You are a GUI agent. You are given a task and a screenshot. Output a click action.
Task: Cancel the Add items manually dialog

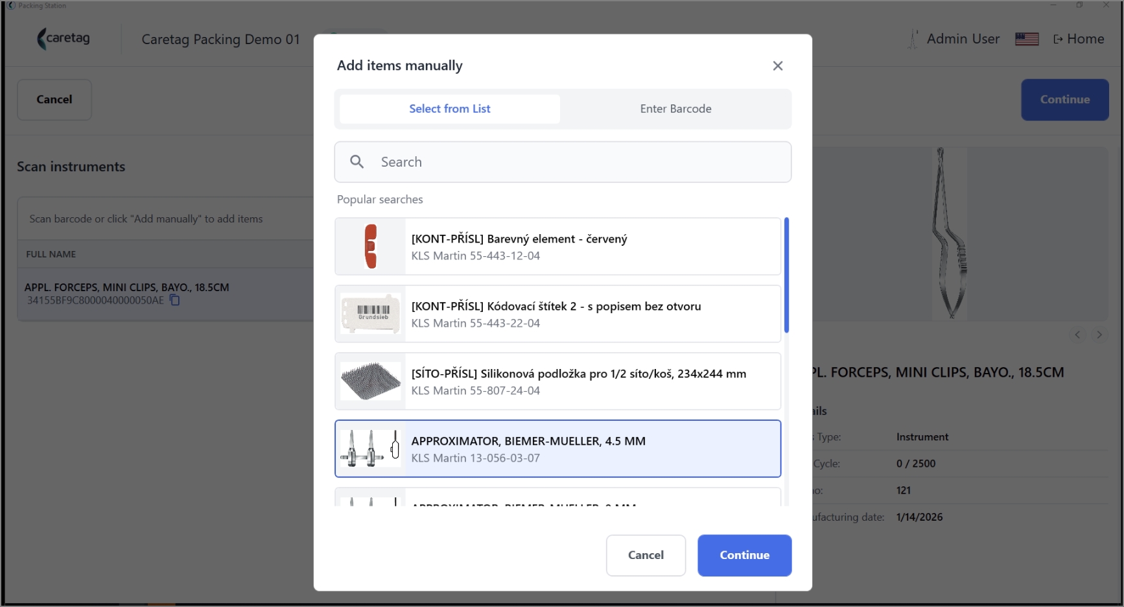click(x=646, y=555)
